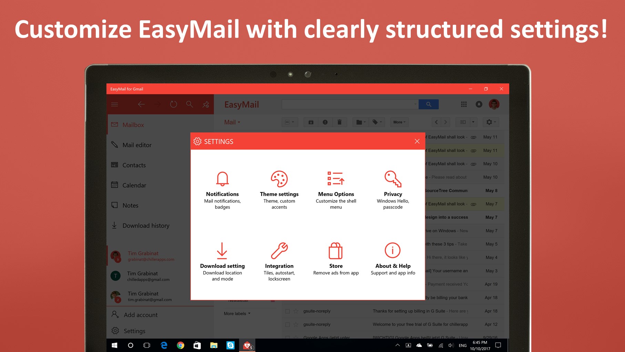Open the Move to folder dropdown
625x352 pixels.
pyautogui.click(x=361, y=122)
